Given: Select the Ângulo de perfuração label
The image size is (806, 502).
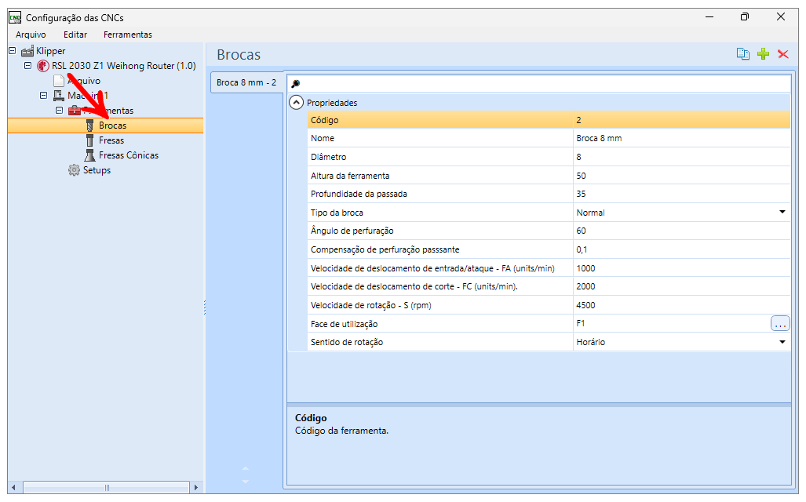Looking at the screenshot, I should click(x=352, y=231).
